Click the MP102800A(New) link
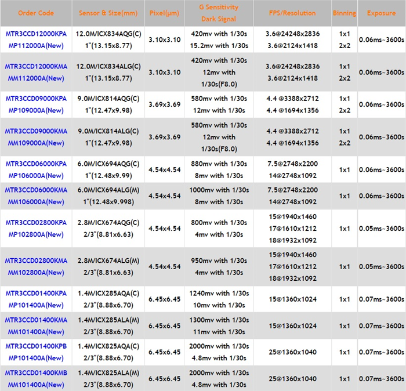This screenshot has width=406, height=391. [x=36, y=234]
